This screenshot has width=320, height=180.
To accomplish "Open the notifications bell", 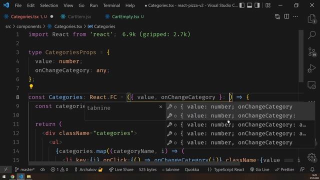I will tap(312, 169).
